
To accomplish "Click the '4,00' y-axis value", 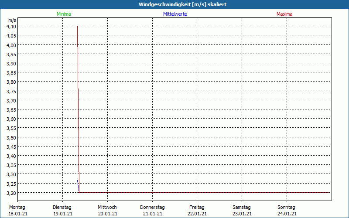I will (x=11, y=45).
